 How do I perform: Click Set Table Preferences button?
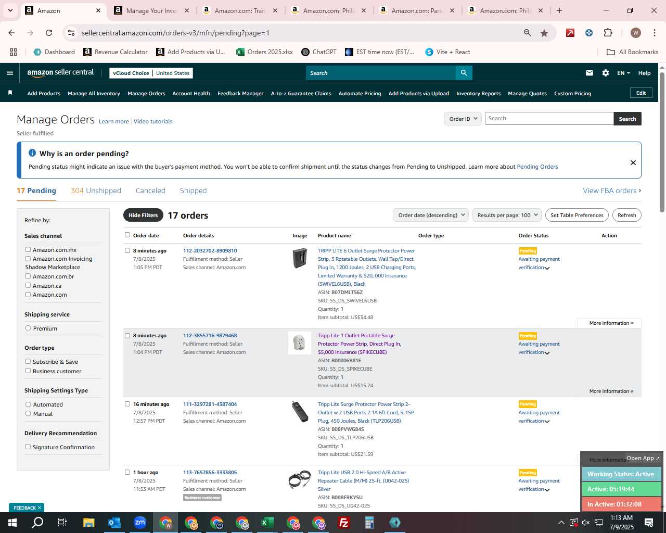[577, 215]
